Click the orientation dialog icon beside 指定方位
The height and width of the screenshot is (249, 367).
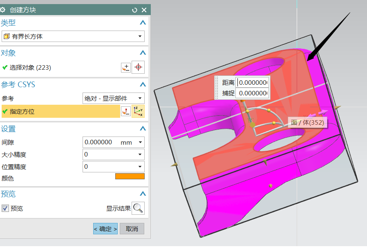(126, 111)
